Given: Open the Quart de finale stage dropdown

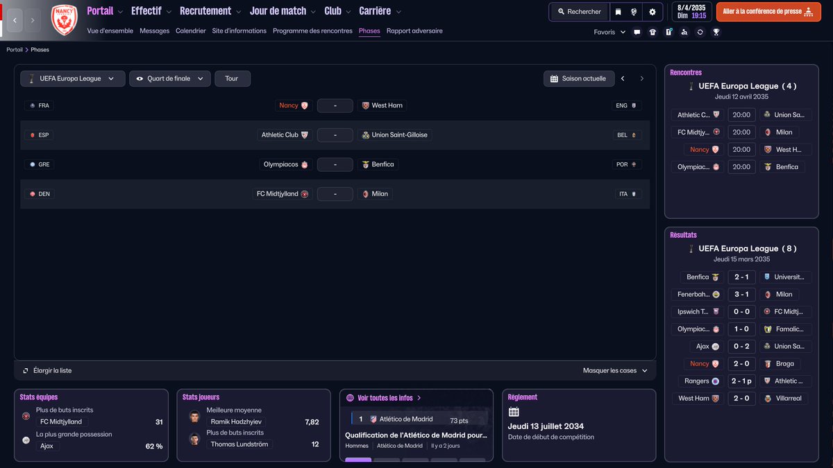Looking at the screenshot, I should click(x=170, y=78).
